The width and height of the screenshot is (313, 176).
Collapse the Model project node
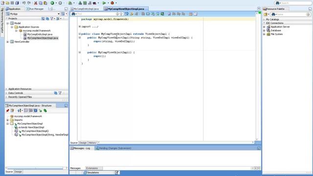click(8, 23)
